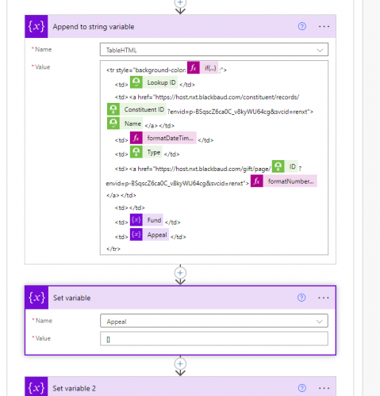The width and height of the screenshot is (380, 396).
Task: Select the Fund variable token
Action: (147, 220)
